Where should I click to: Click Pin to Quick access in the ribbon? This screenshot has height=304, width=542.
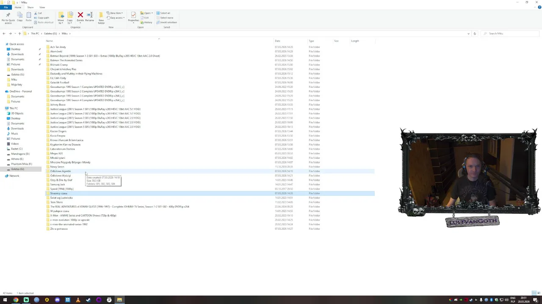tap(8, 17)
